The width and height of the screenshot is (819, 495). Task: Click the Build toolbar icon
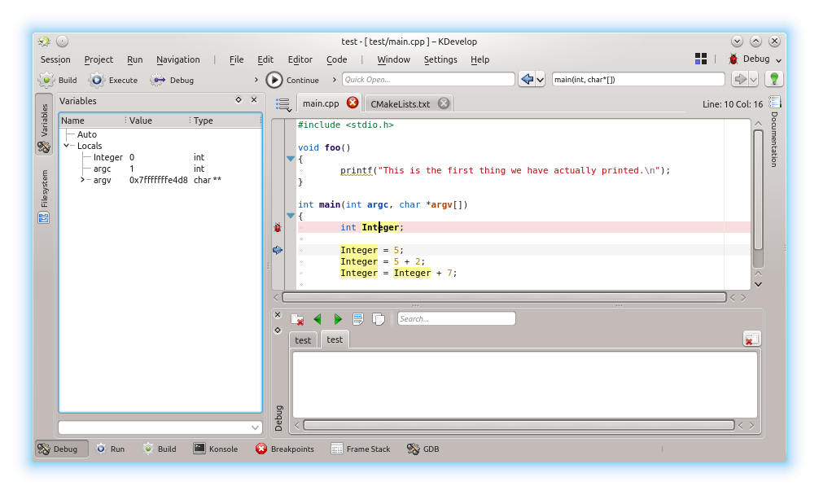47,80
